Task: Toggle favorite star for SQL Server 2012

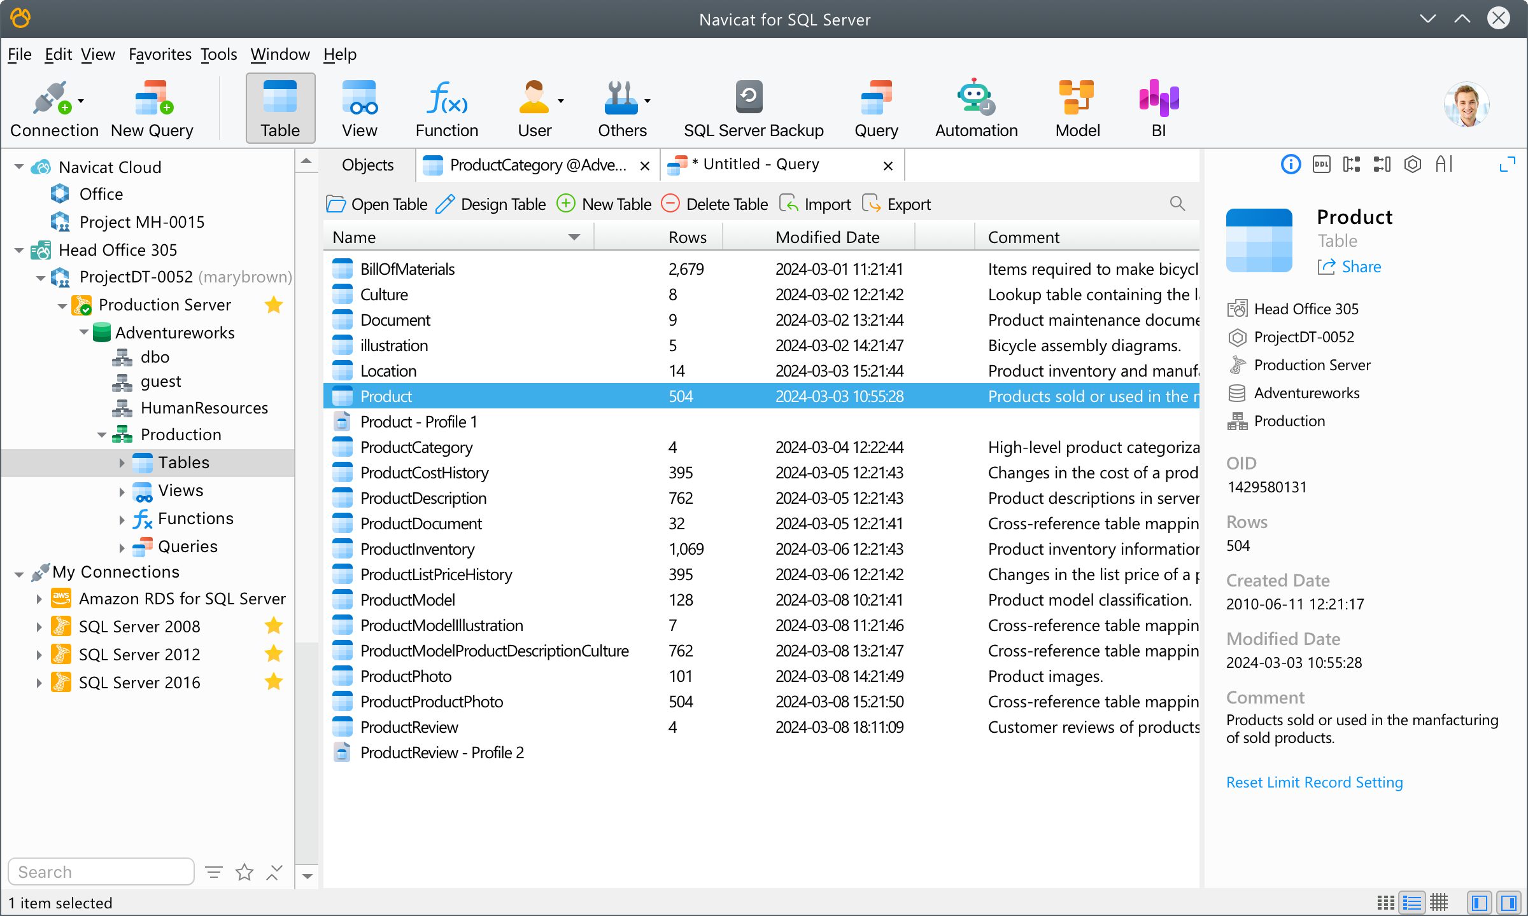Action: coord(274,654)
